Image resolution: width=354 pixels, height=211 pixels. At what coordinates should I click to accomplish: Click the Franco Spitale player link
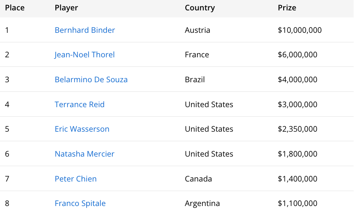coord(80,203)
